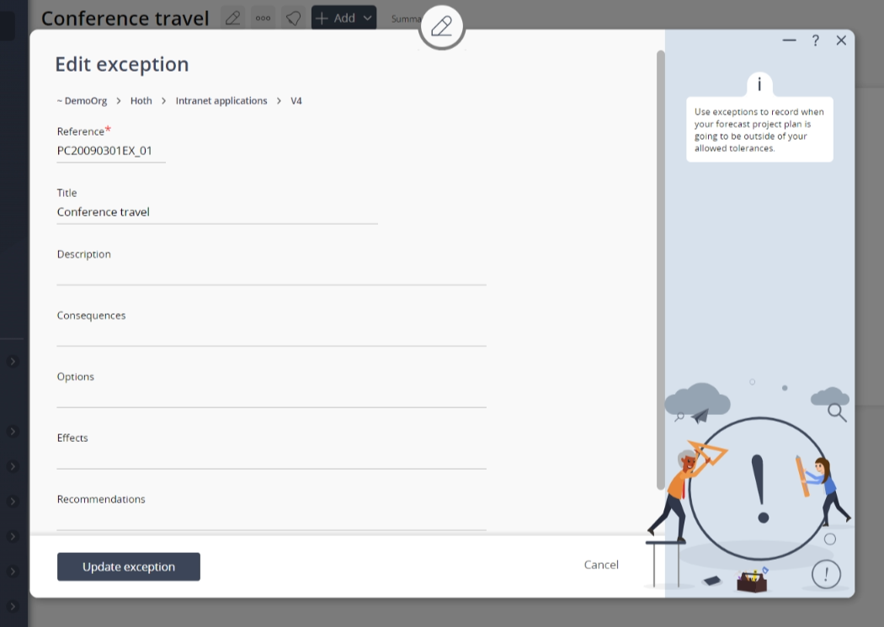Click the info 'i' icon above the tip
Image resolution: width=884 pixels, height=627 pixels.
(x=759, y=84)
